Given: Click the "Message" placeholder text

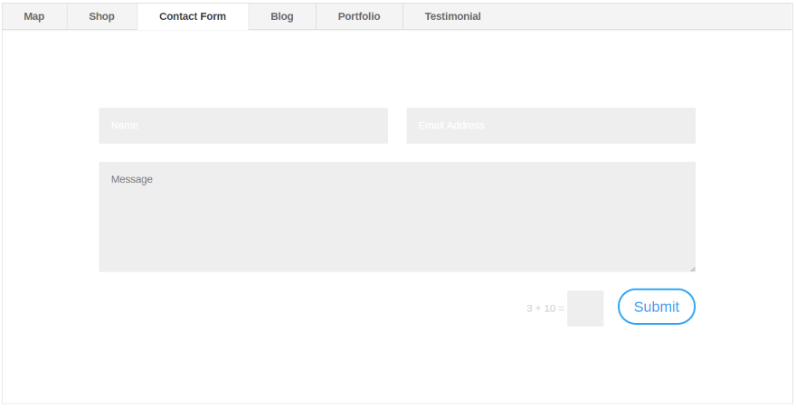Looking at the screenshot, I should click(132, 179).
